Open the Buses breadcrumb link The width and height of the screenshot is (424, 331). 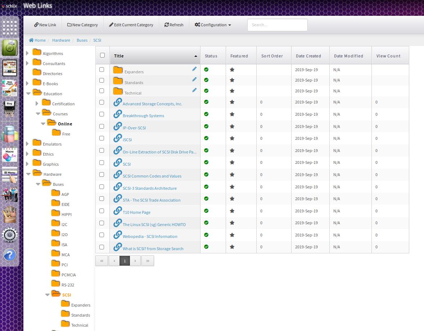coord(82,40)
